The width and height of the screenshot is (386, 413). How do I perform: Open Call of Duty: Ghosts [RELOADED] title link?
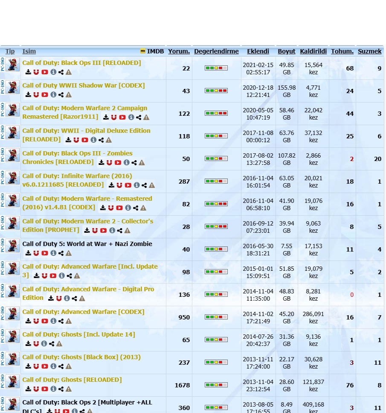pyautogui.click(x=72, y=380)
